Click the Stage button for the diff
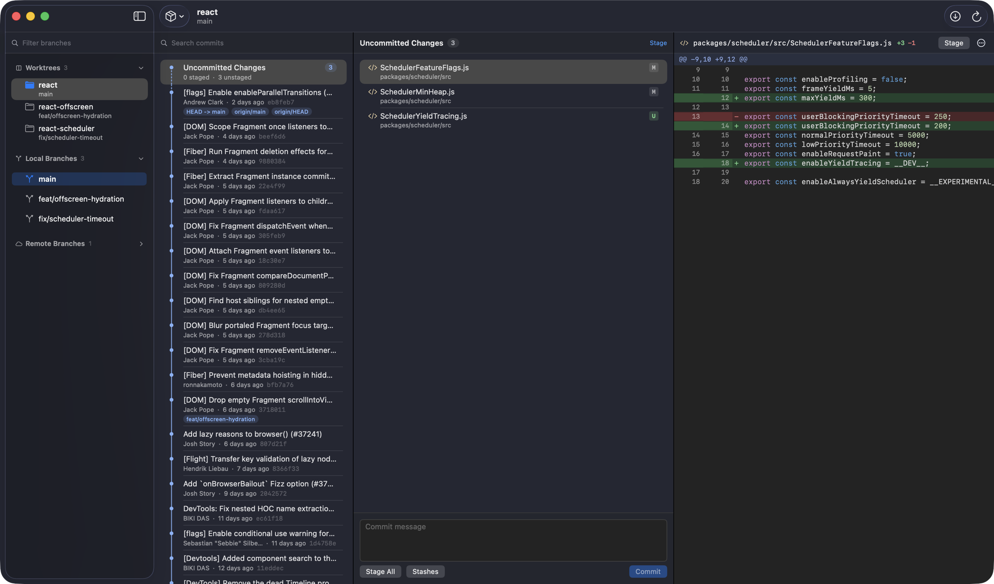 click(953, 43)
